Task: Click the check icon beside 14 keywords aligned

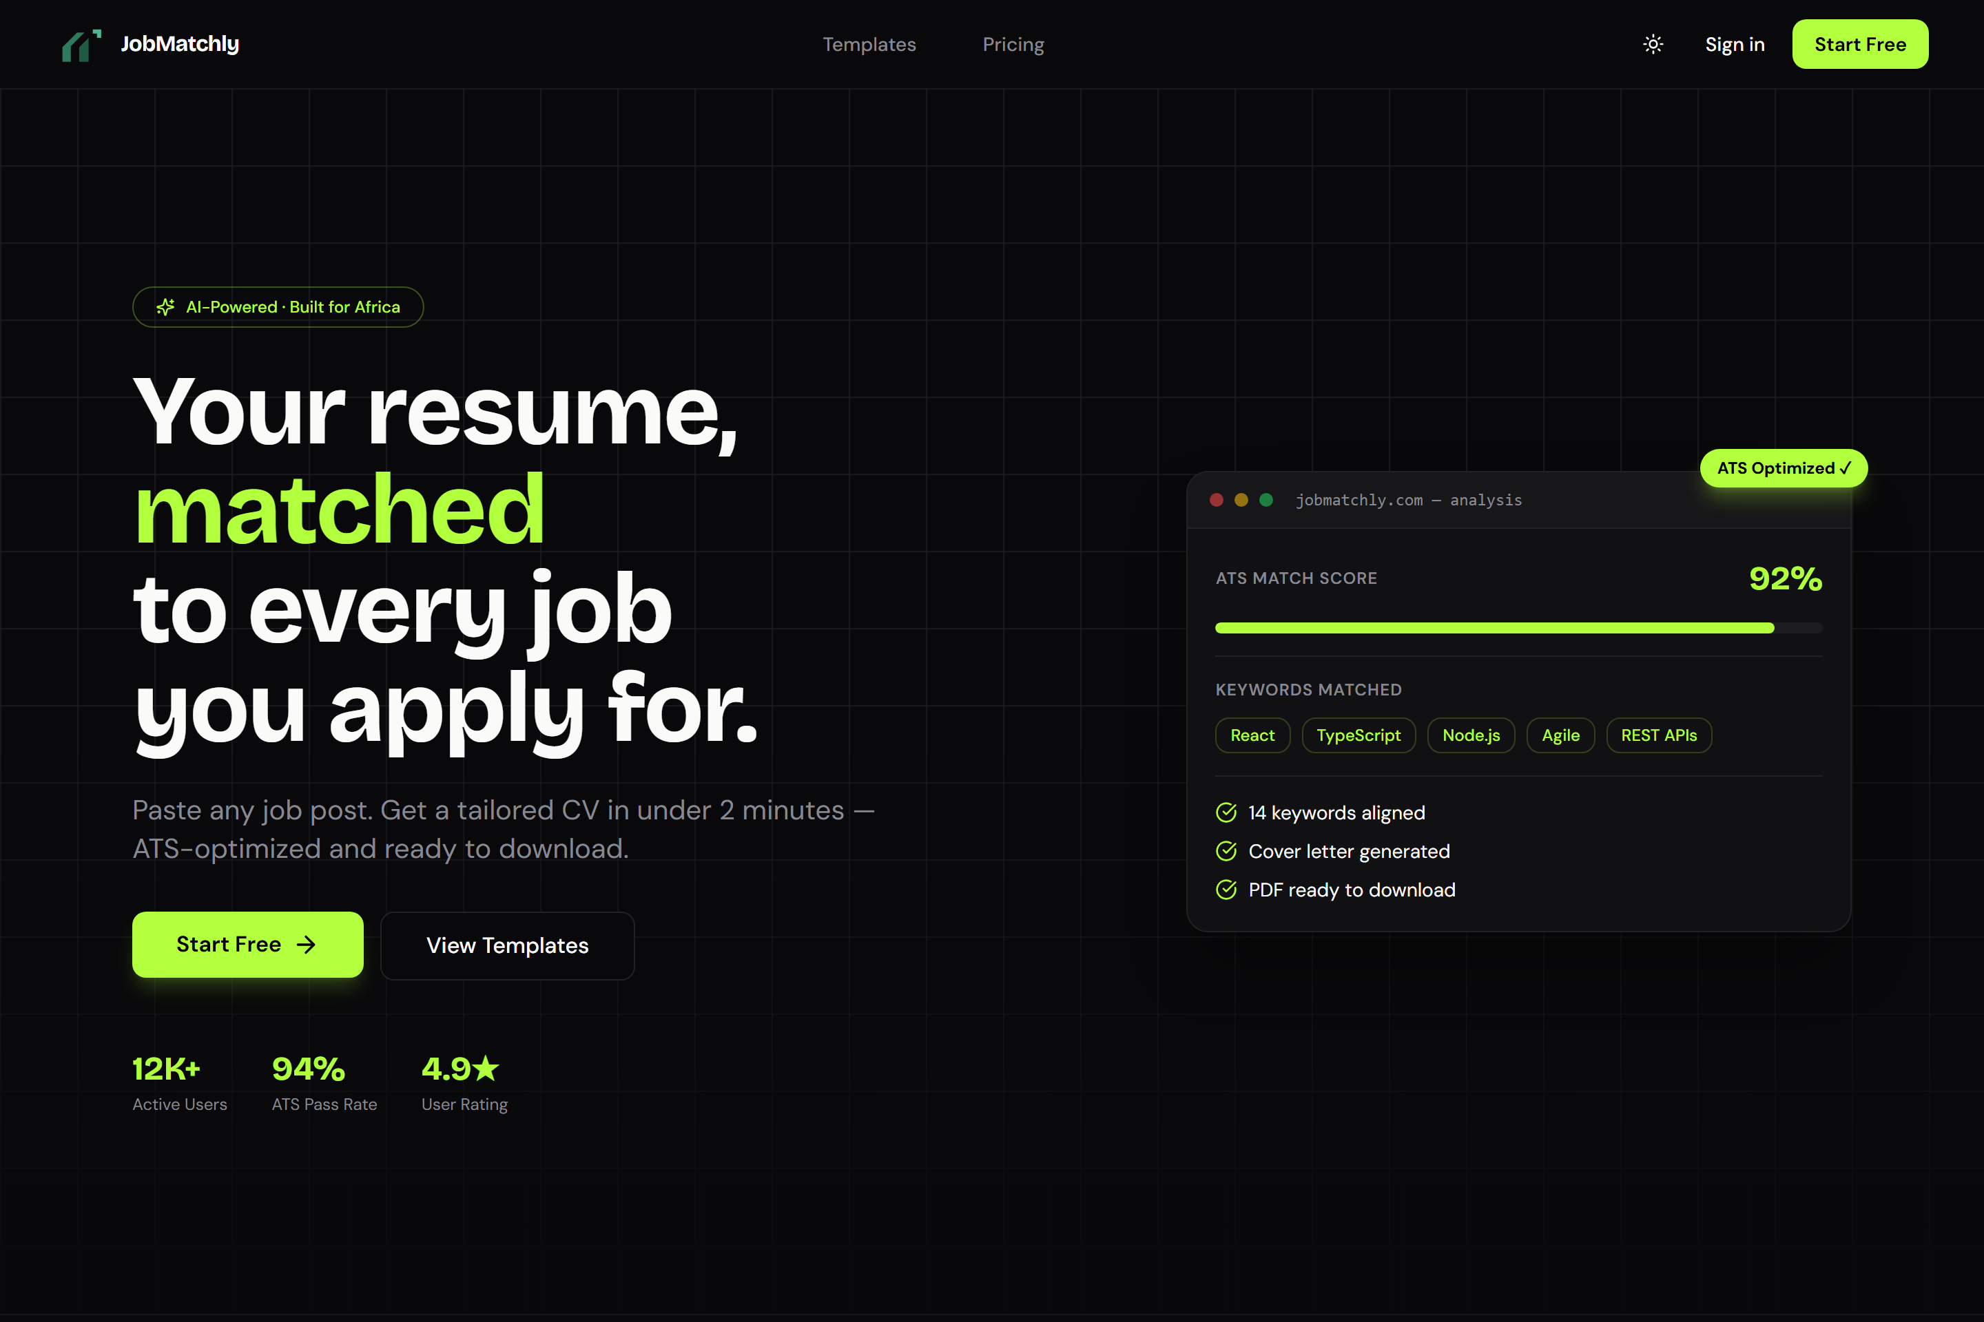Action: (1226, 812)
